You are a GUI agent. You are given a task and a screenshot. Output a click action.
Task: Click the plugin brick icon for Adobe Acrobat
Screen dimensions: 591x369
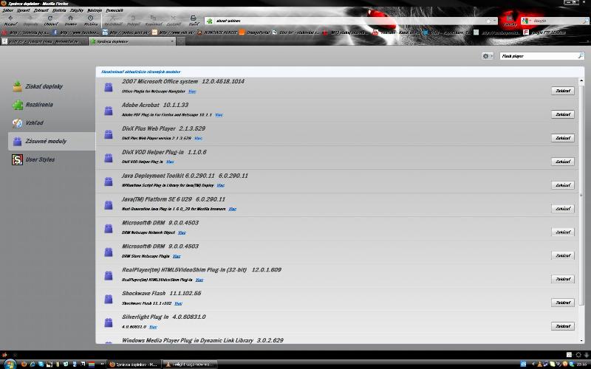[x=109, y=111]
